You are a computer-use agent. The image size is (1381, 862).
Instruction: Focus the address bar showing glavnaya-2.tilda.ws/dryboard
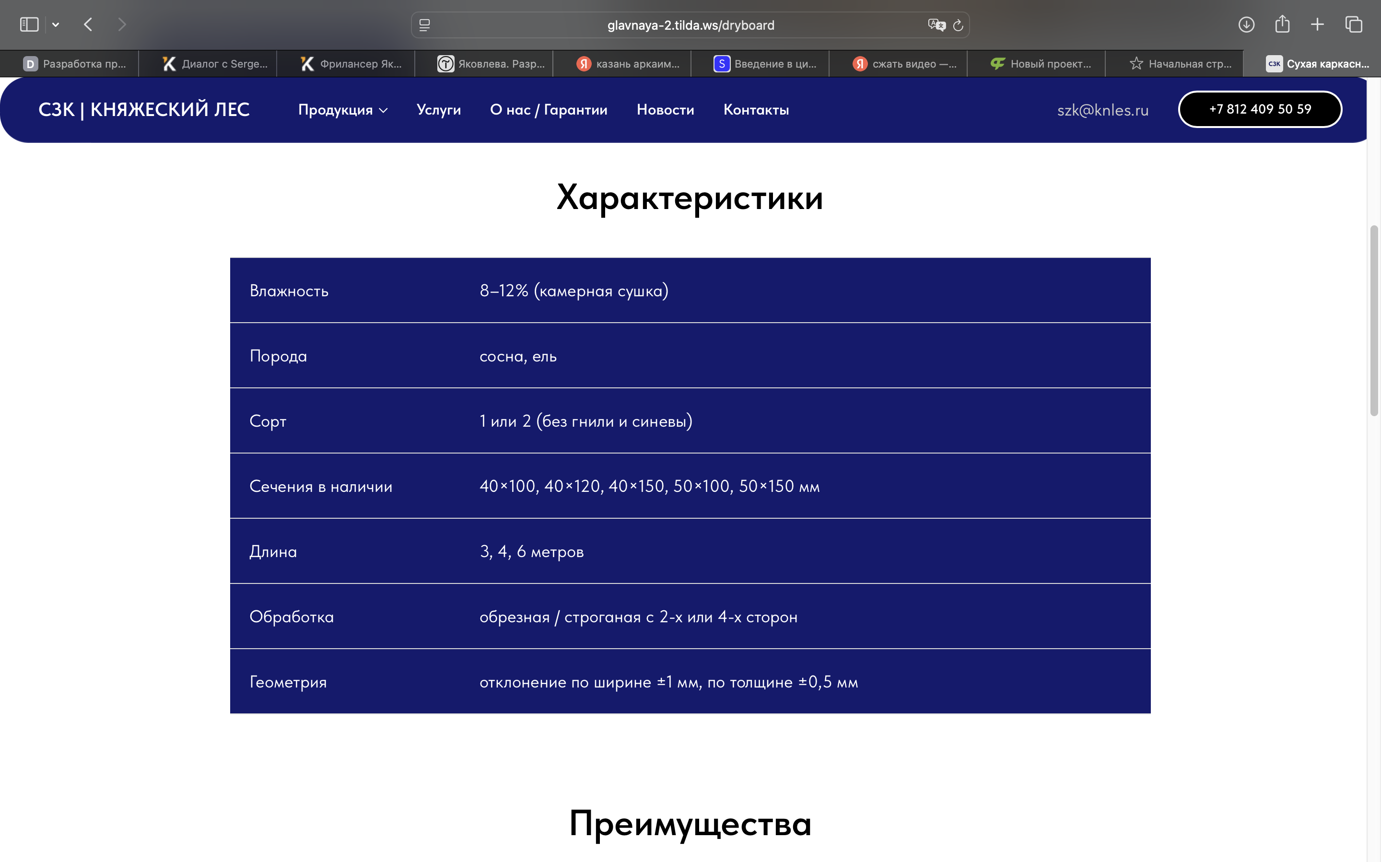click(x=690, y=25)
